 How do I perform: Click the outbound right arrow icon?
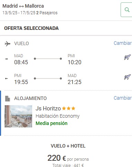tap(7, 59)
